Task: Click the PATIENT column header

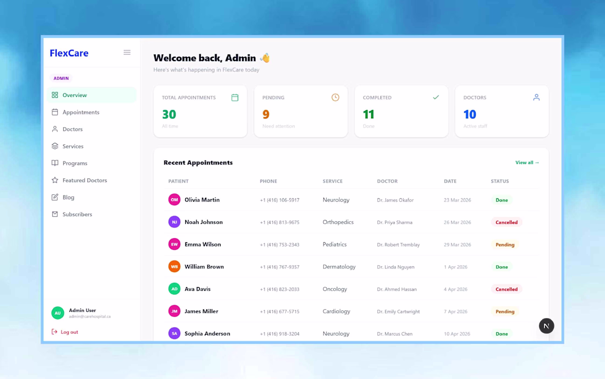Action: [178, 181]
